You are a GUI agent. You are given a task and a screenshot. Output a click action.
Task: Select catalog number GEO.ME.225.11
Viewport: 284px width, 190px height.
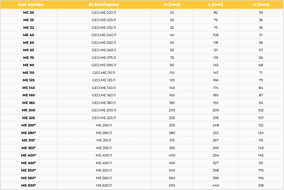click(104, 118)
